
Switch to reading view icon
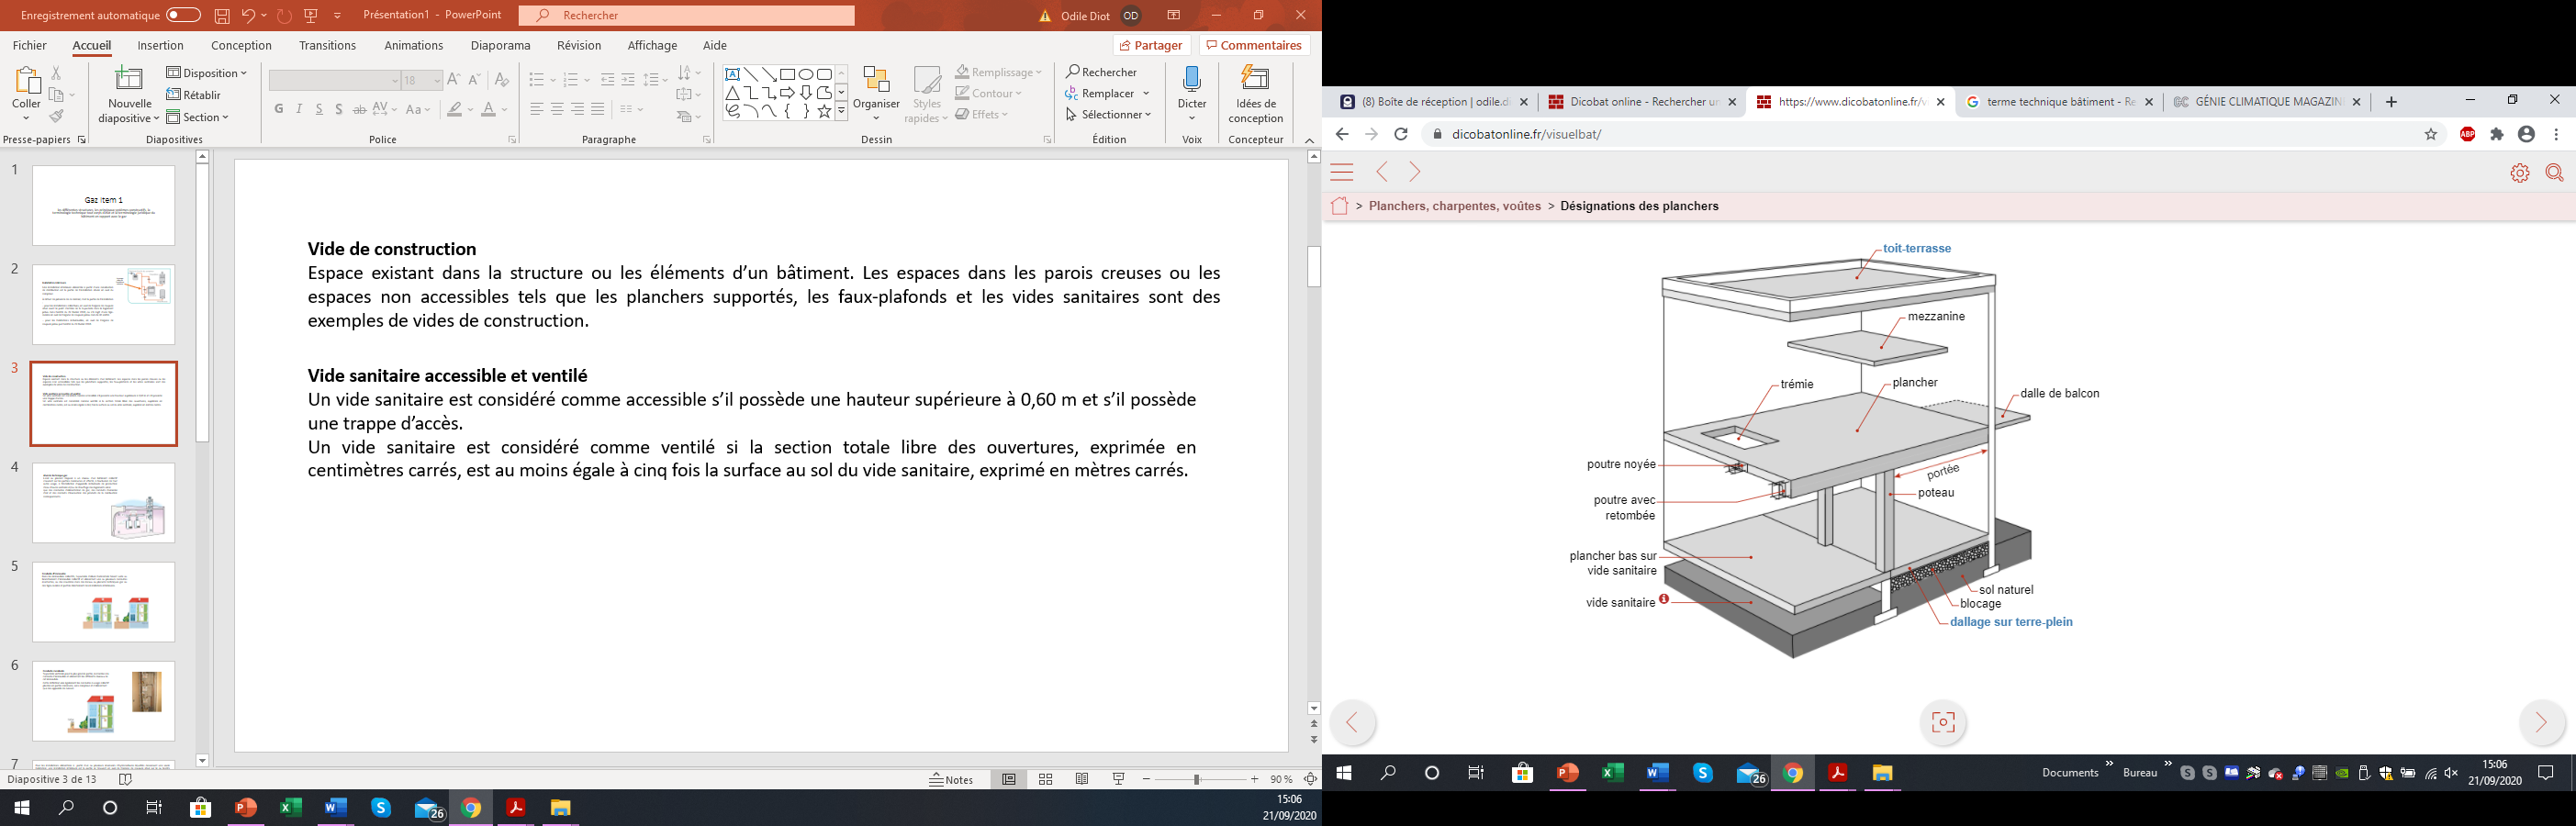1082,779
